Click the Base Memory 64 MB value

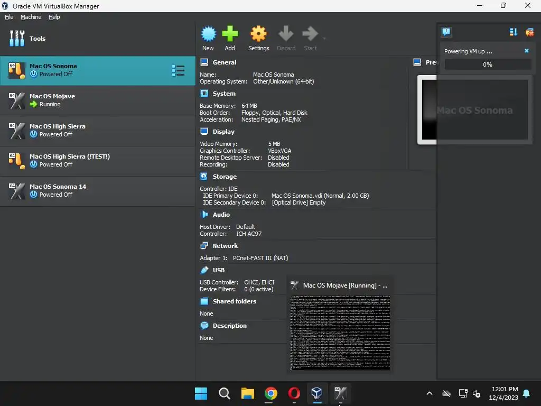point(249,106)
